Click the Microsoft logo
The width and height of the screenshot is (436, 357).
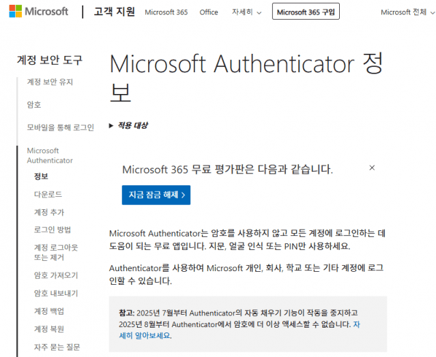tap(38, 12)
